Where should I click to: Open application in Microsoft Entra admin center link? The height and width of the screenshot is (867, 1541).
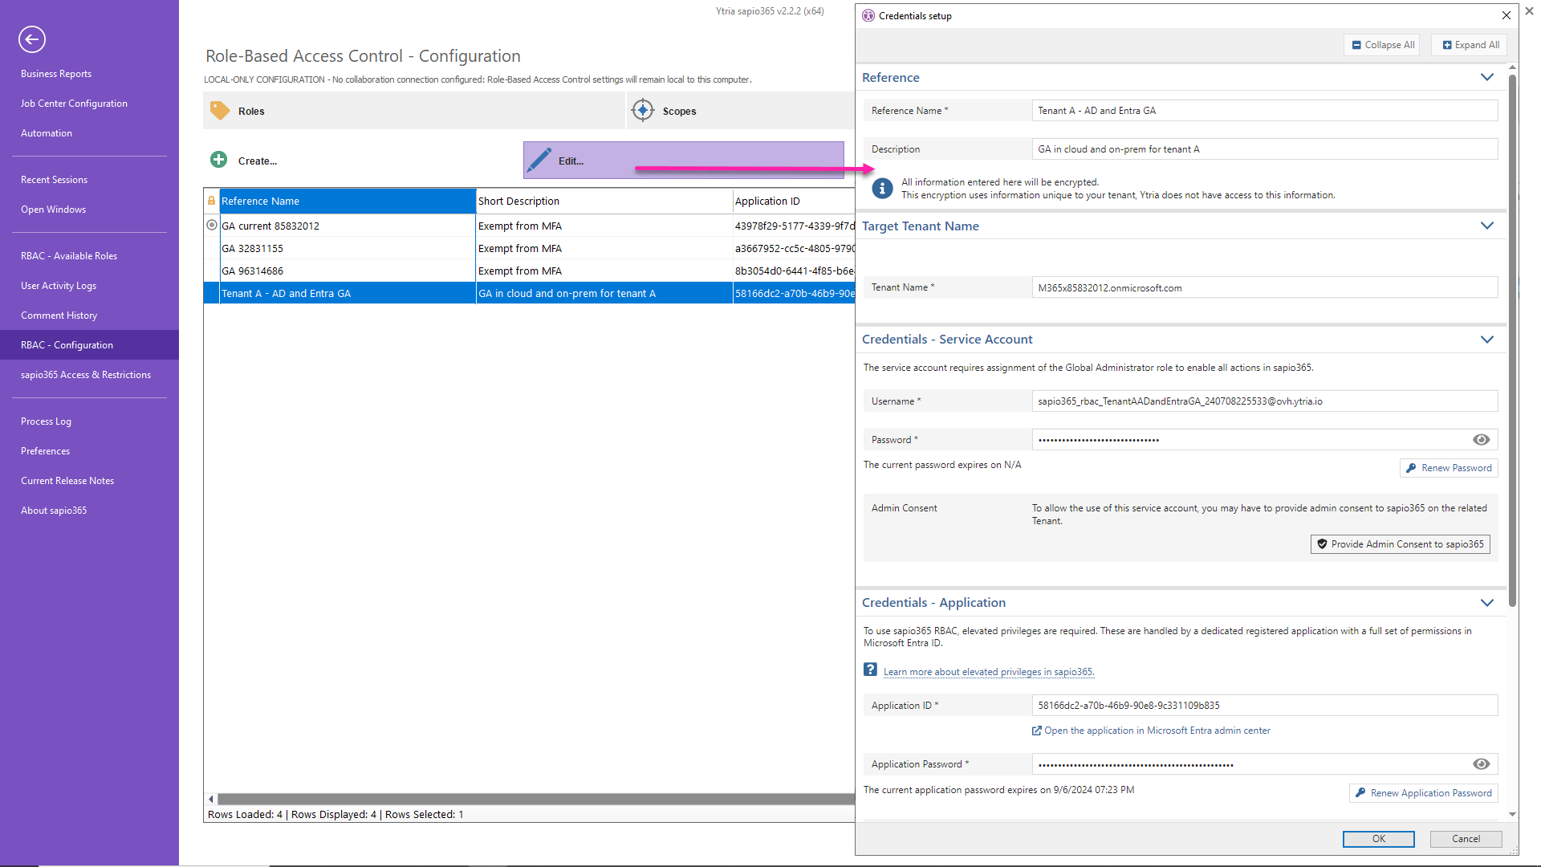pos(1156,731)
